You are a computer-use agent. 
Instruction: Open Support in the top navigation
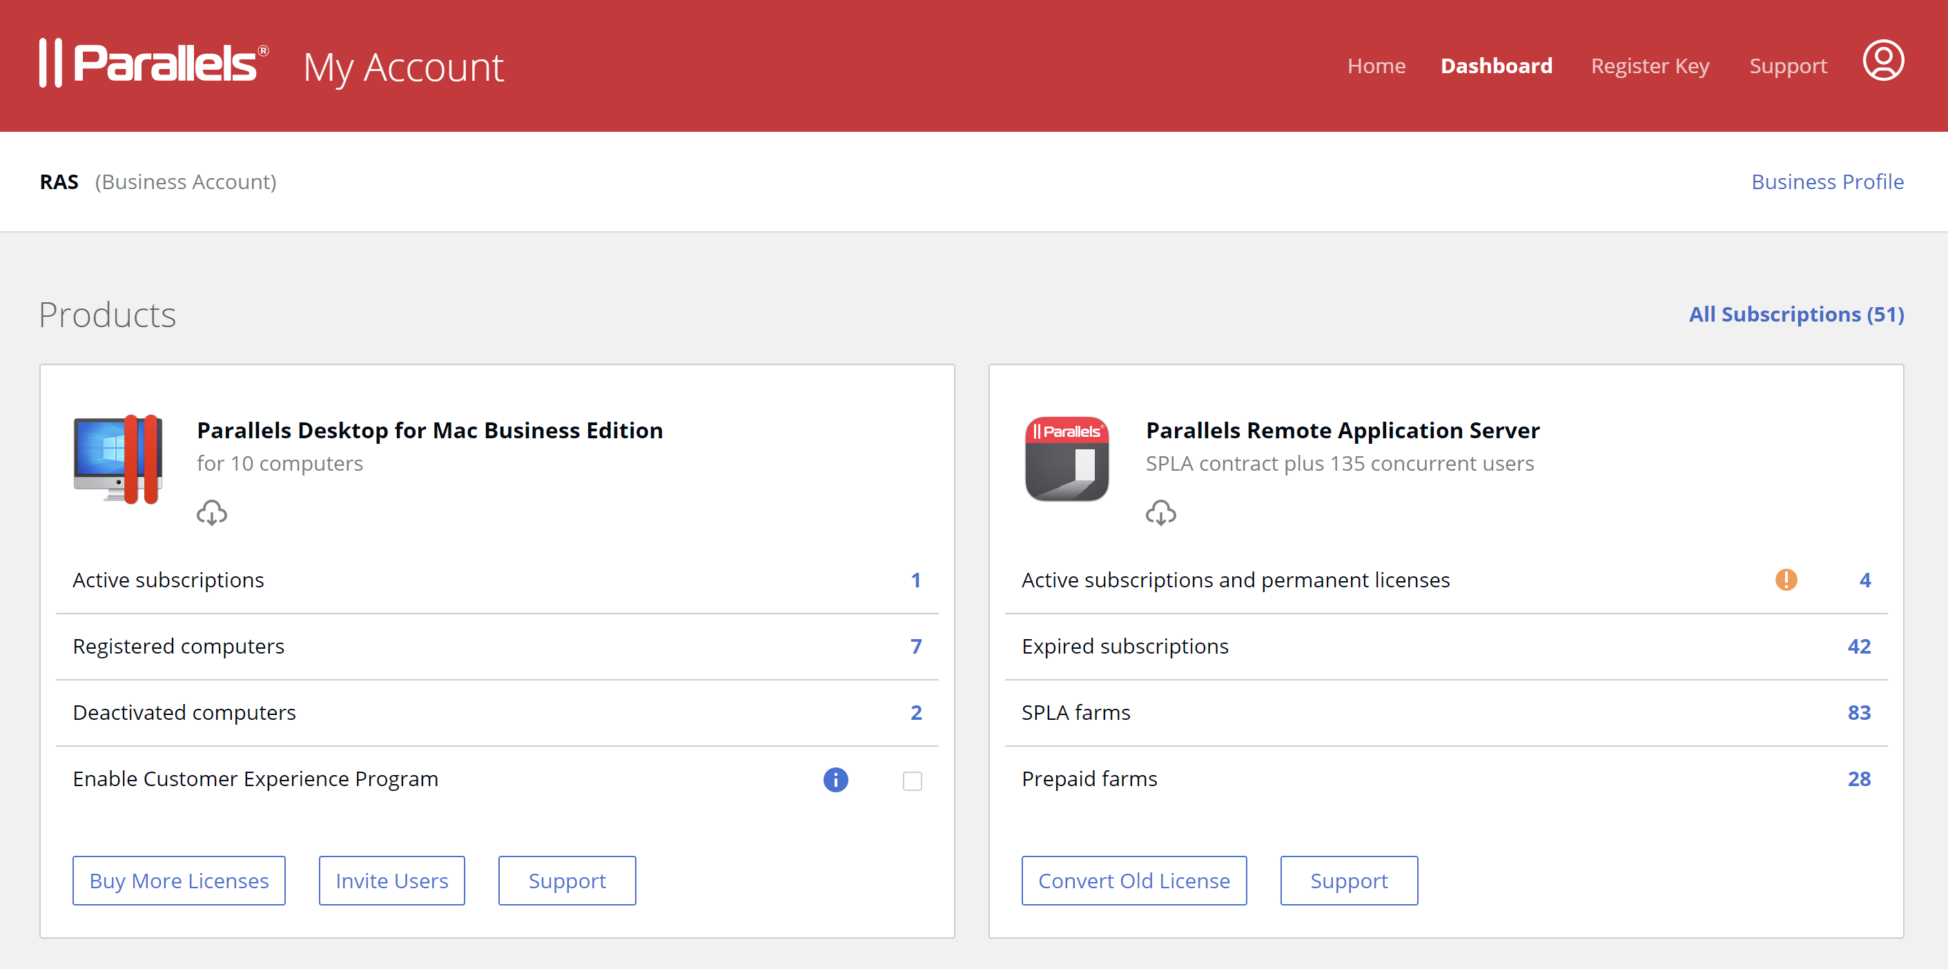(x=1789, y=66)
